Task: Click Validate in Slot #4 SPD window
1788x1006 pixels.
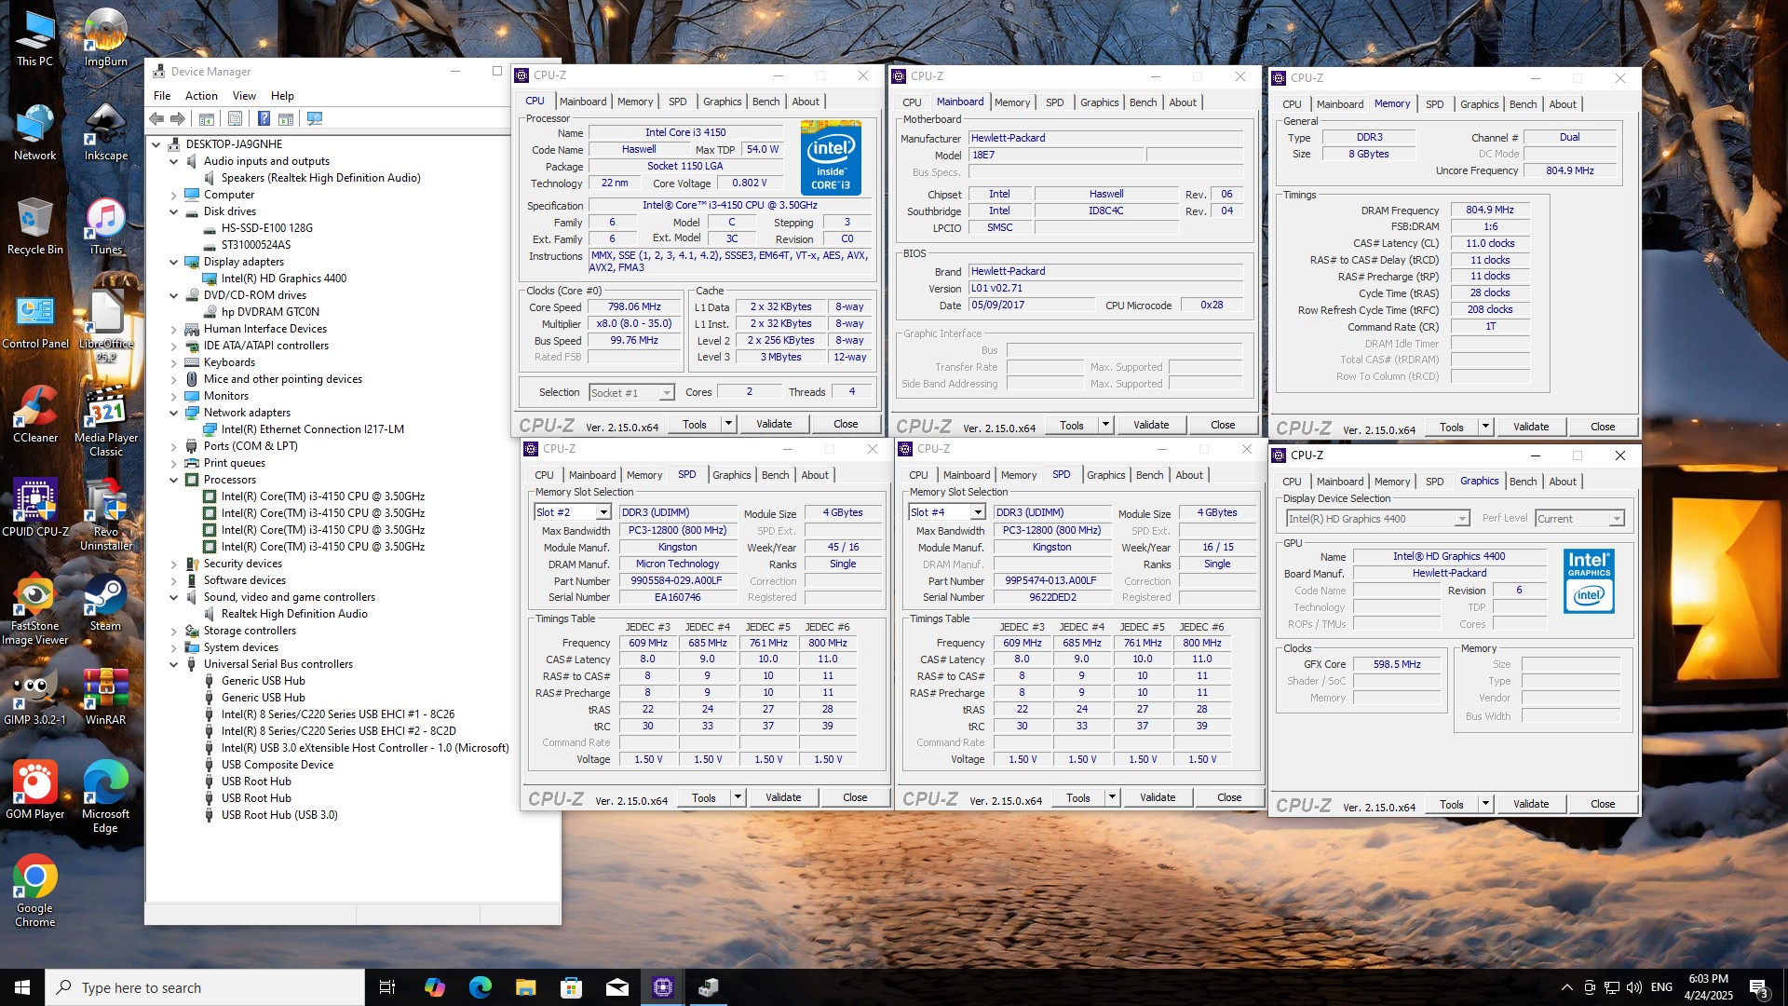Action: coord(1158,797)
